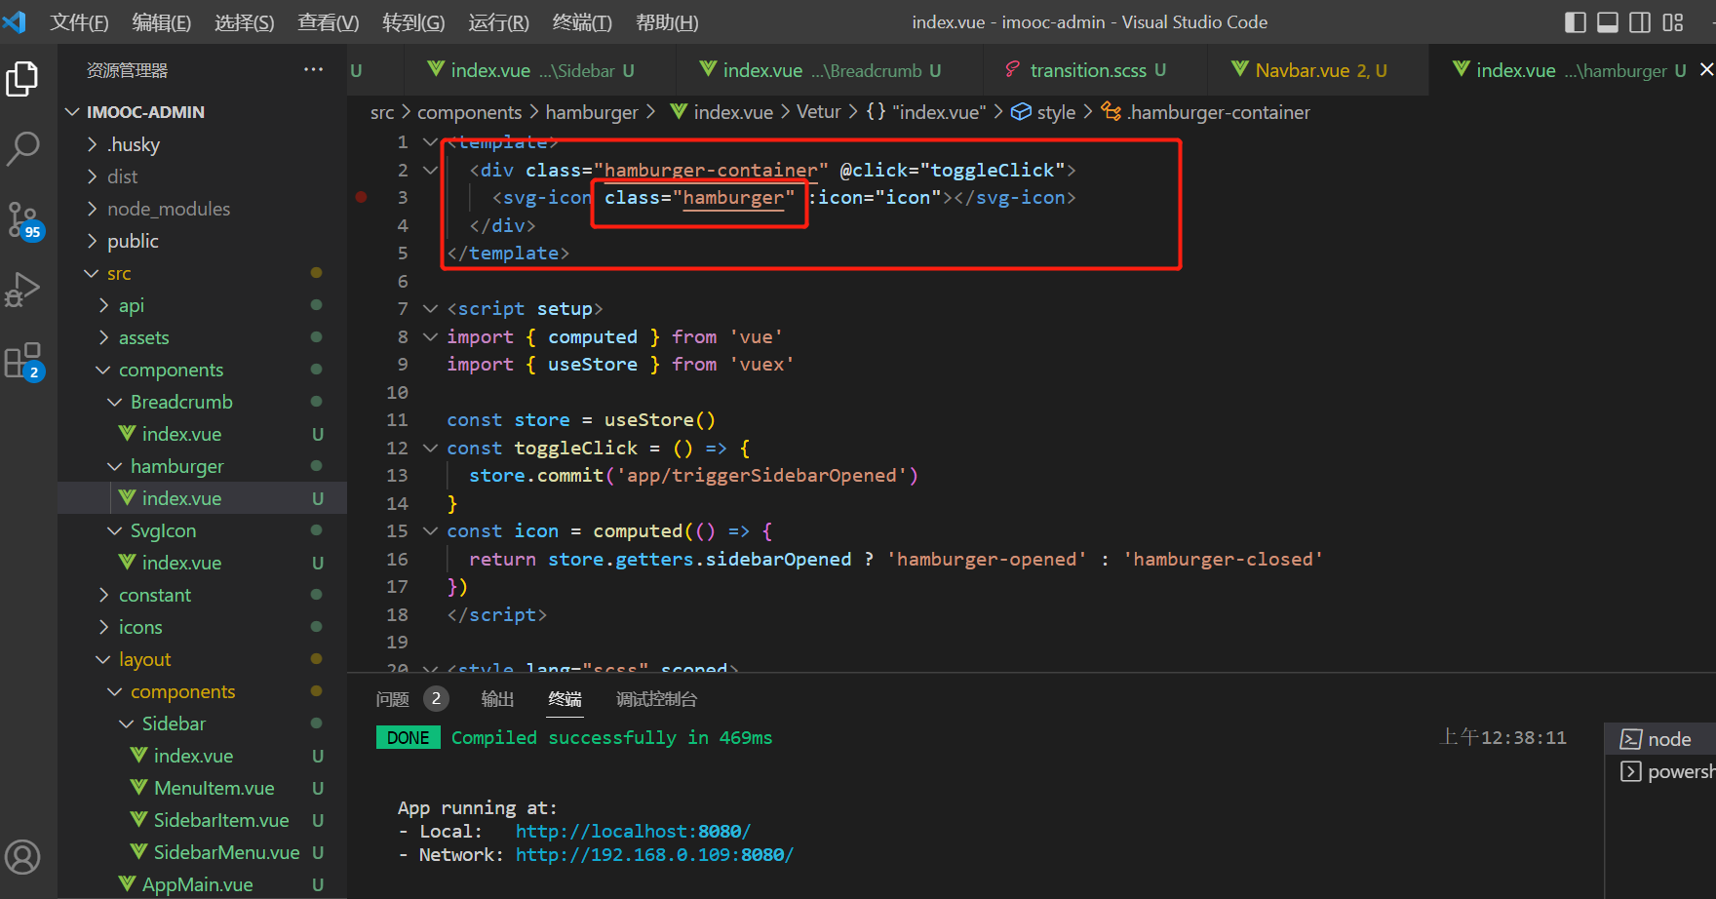Image resolution: width=1716 pixels, height=899 pixels.
Task: Open explorer more actions ellipsis
Action: click(313, 70)
